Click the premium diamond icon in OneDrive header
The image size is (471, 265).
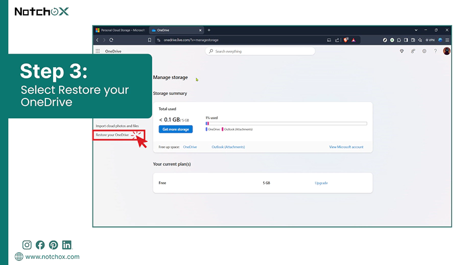[402, 52]
